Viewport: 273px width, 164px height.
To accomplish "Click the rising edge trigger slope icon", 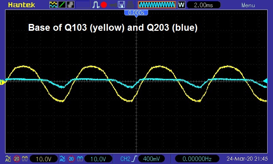I will pos(134,159).
